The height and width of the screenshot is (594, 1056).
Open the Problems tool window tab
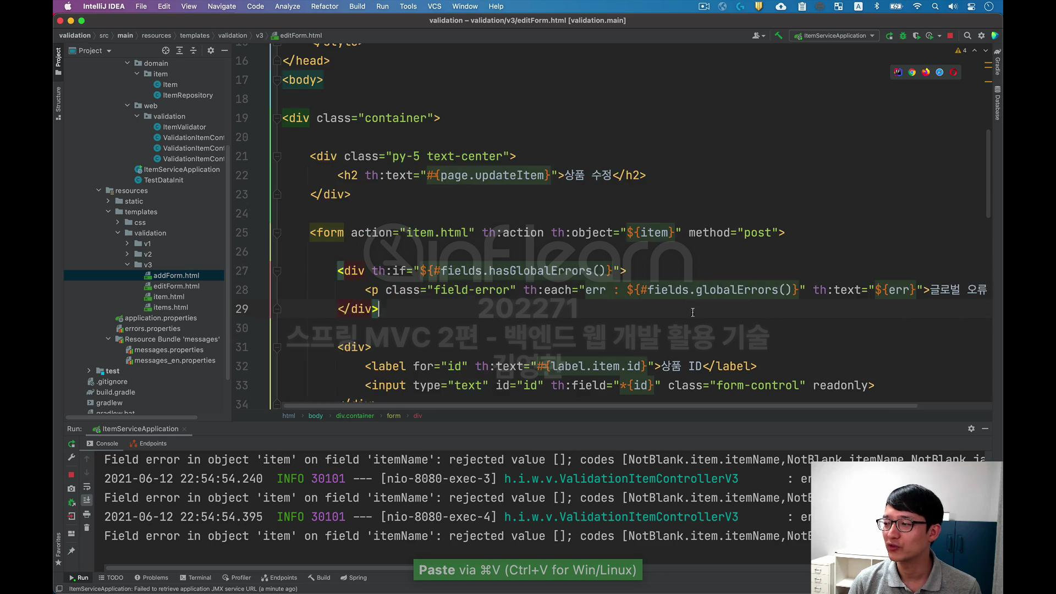(x=151, y=577)
